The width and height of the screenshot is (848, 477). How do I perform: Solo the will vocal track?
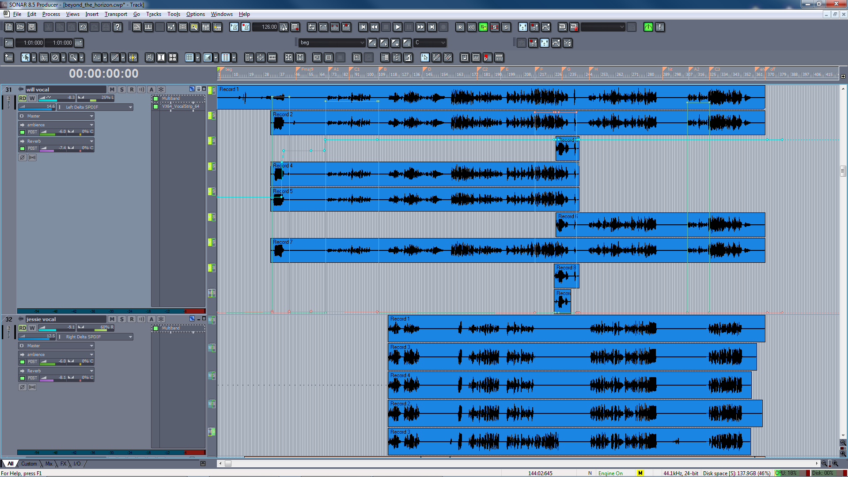122,89
